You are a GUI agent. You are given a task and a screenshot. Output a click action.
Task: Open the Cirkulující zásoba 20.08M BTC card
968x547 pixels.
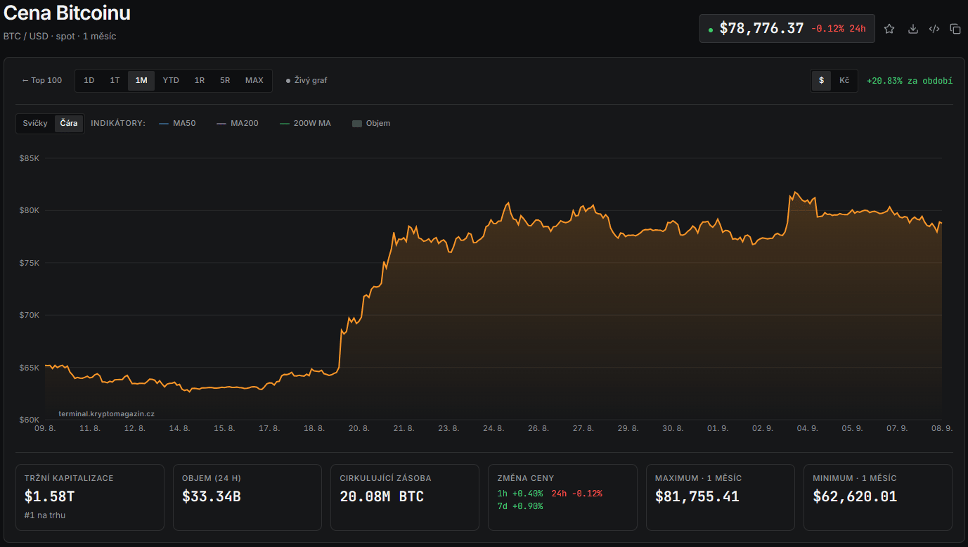(405, 497)
